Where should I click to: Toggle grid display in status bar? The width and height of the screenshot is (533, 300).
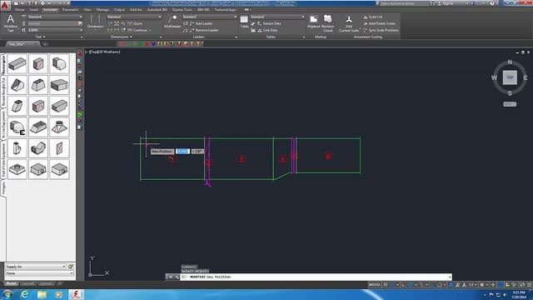[x=386, y=285]
